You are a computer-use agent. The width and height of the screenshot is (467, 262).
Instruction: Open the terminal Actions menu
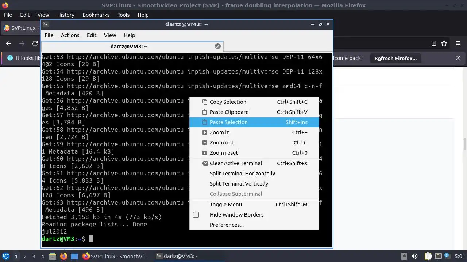(70, 35)
